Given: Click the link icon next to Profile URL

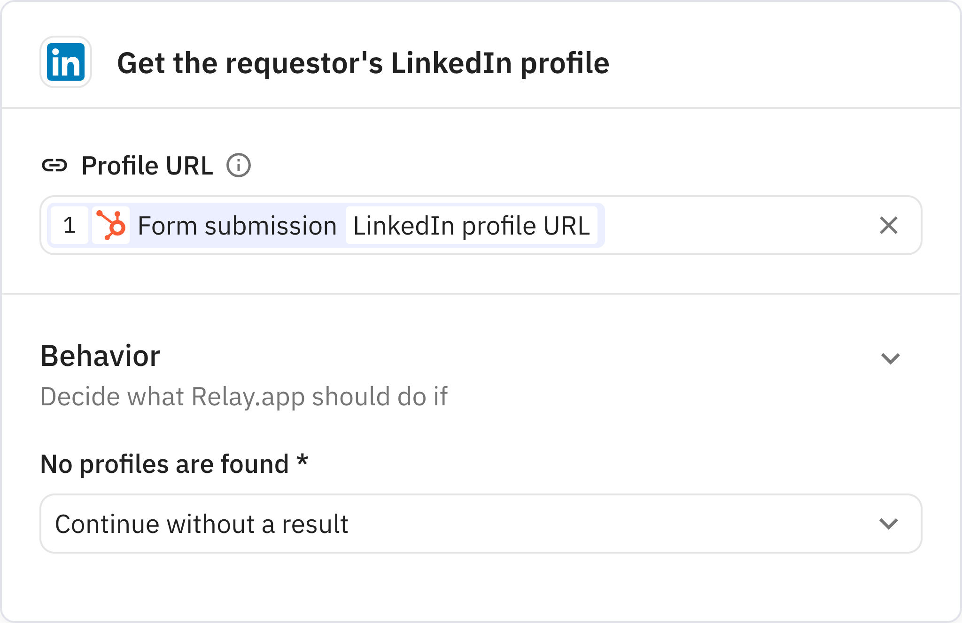Looking at the screenshot, I should click(56, 165).
